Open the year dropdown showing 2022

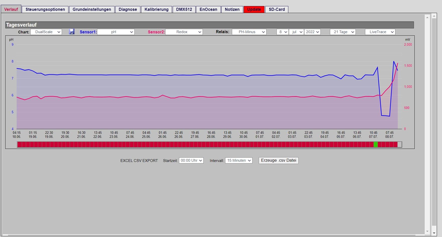[x=312, y=32]
